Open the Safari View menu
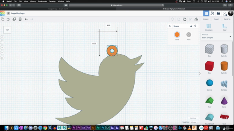Image resolution: width=234 pixels, height=131 pixels. coord(26,1)
